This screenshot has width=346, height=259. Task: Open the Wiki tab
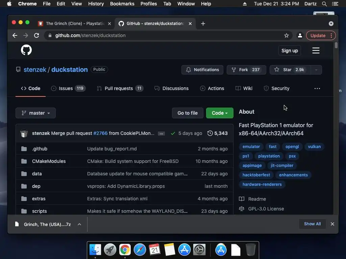click(244, 88)
